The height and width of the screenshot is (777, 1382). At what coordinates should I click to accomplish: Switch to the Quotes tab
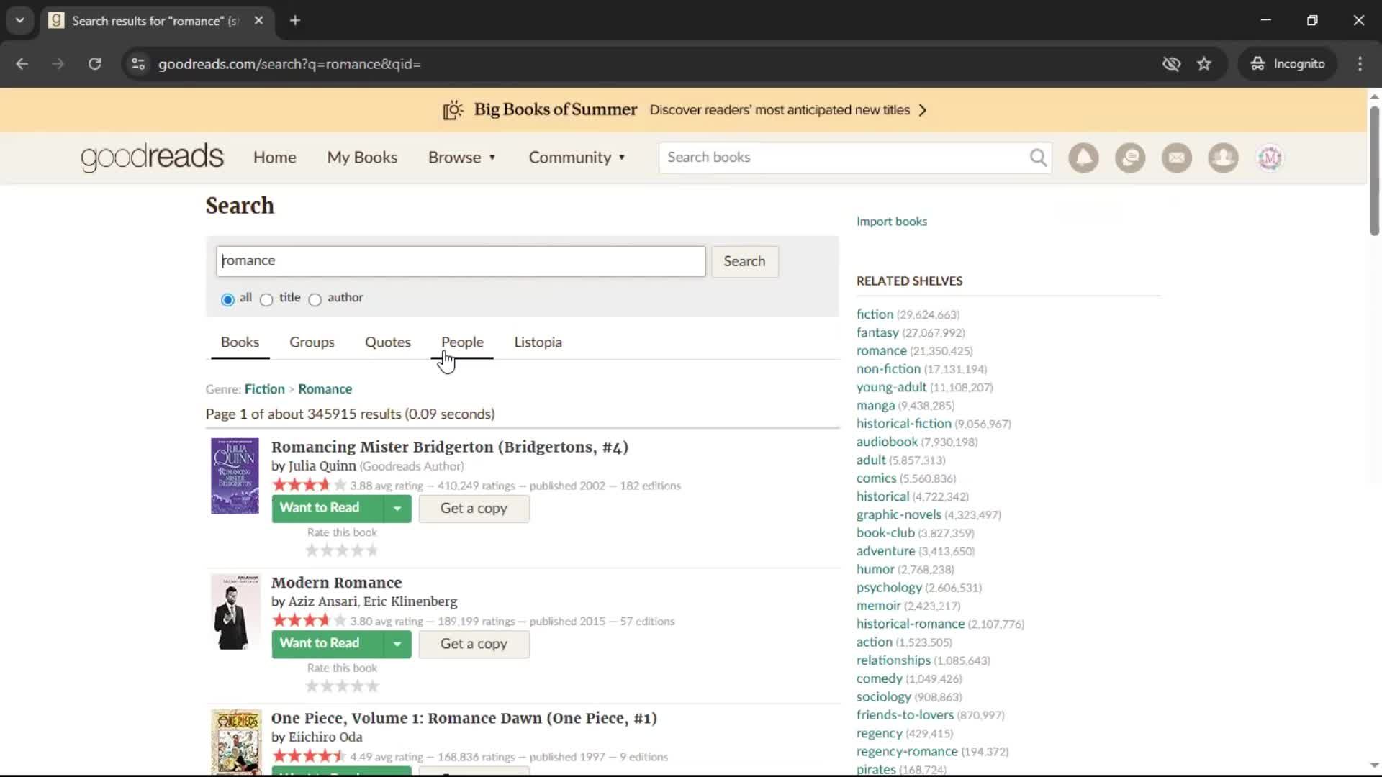[388, 342]
